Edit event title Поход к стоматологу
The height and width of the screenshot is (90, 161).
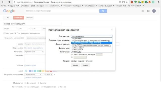coord(32,24)
